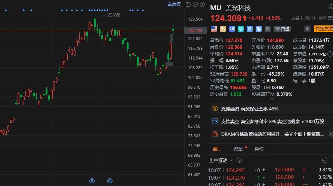Open the gray notes icon beside 自选
This screenshot has height=186, width=333.
(x=268, y=29)
